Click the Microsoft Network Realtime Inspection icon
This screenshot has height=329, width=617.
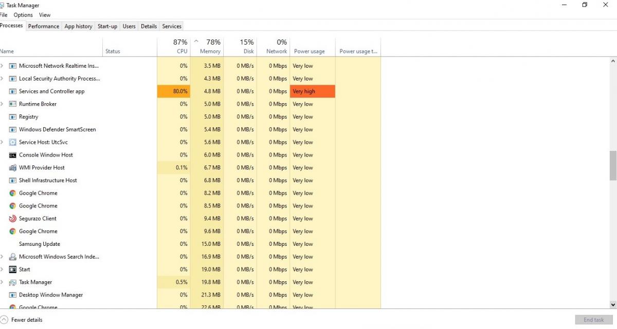pyautogui.click(x=13, y=66)
